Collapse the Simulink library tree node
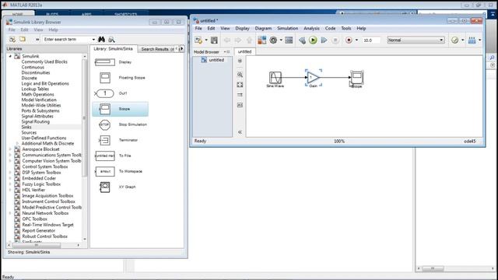 tap(10, 56)
